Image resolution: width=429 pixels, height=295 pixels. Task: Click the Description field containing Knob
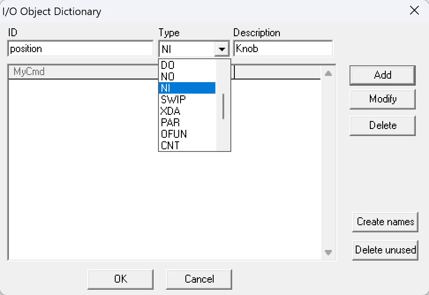click(x=282, y=49)
